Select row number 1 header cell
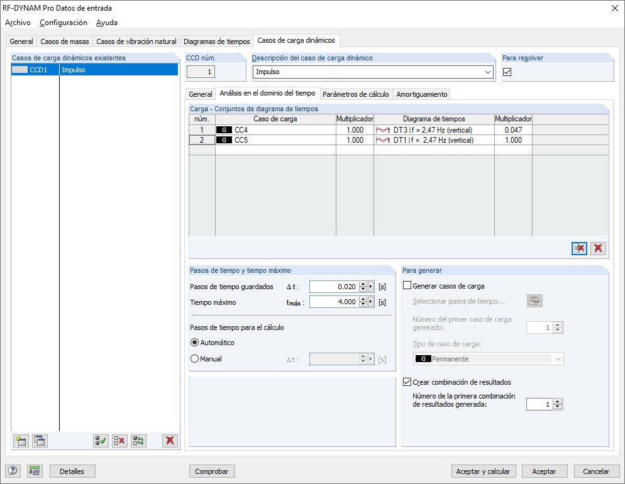The image size is (625, 484). (x=202, y=130)
